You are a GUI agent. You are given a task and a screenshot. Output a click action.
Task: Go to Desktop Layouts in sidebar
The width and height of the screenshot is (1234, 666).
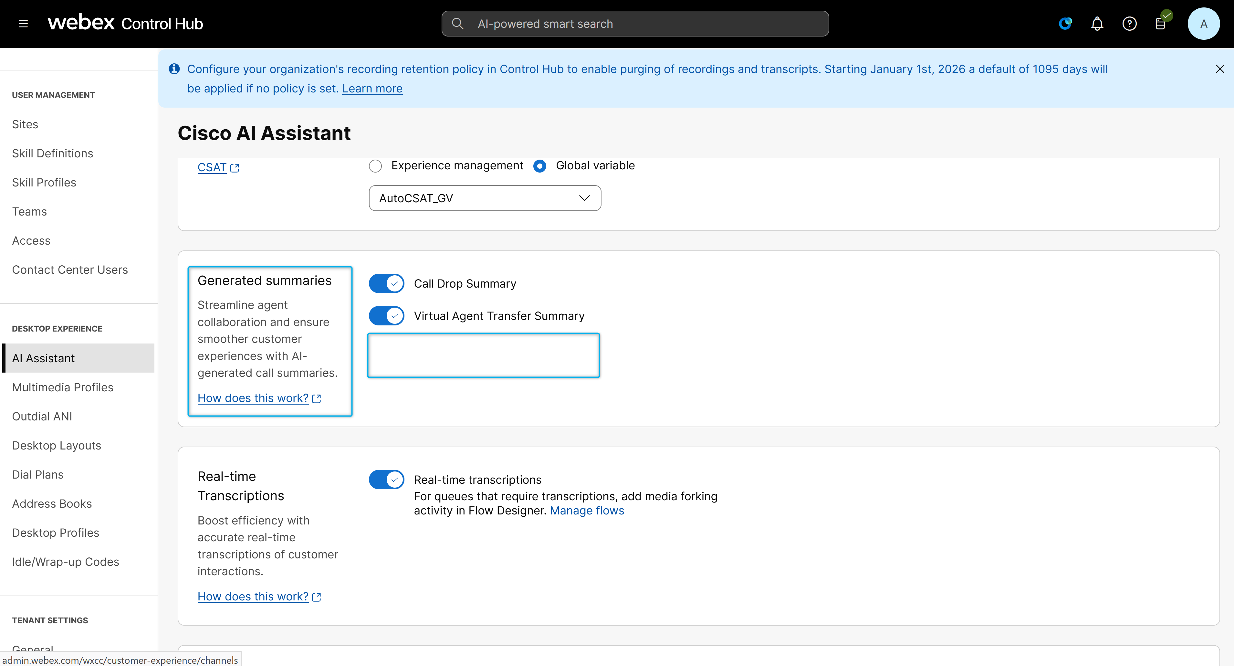57,446
